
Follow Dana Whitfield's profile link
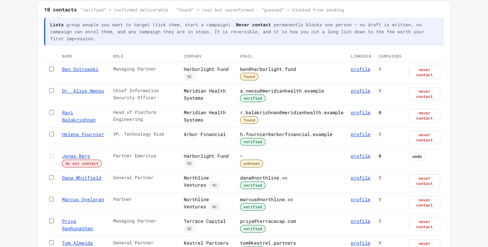tap(360, 178)
